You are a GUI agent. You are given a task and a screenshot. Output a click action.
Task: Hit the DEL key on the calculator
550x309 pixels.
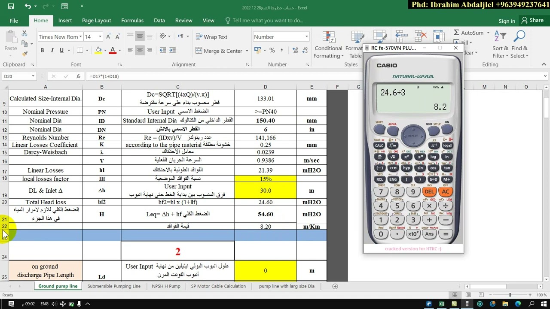point(429,192)
